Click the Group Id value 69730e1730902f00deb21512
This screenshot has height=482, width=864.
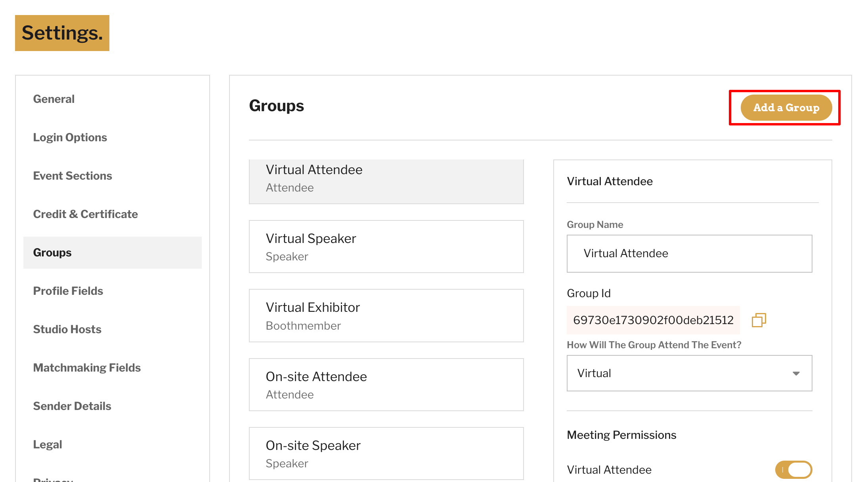tap(653, 320)
